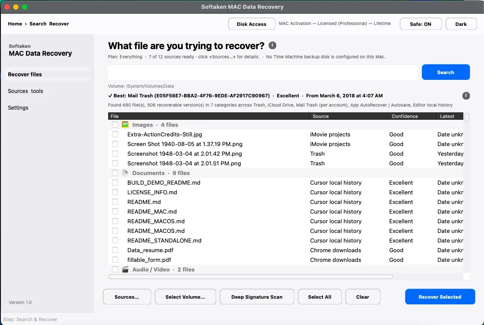484x325 pixels.
Task: Check README_MAC.md checkbox
Action: 115,211
